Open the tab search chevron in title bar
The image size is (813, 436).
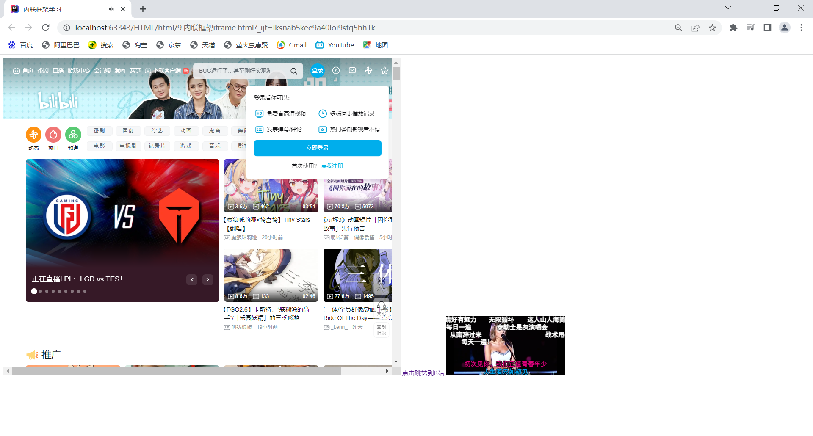click(728, 8)
